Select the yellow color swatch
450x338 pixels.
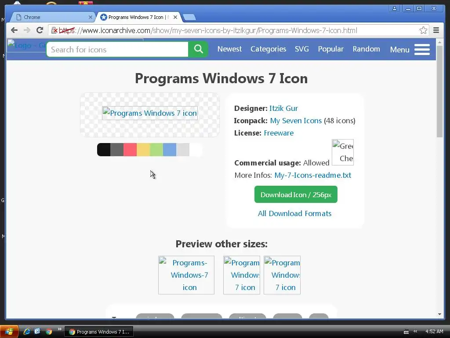tap(143, 150)
